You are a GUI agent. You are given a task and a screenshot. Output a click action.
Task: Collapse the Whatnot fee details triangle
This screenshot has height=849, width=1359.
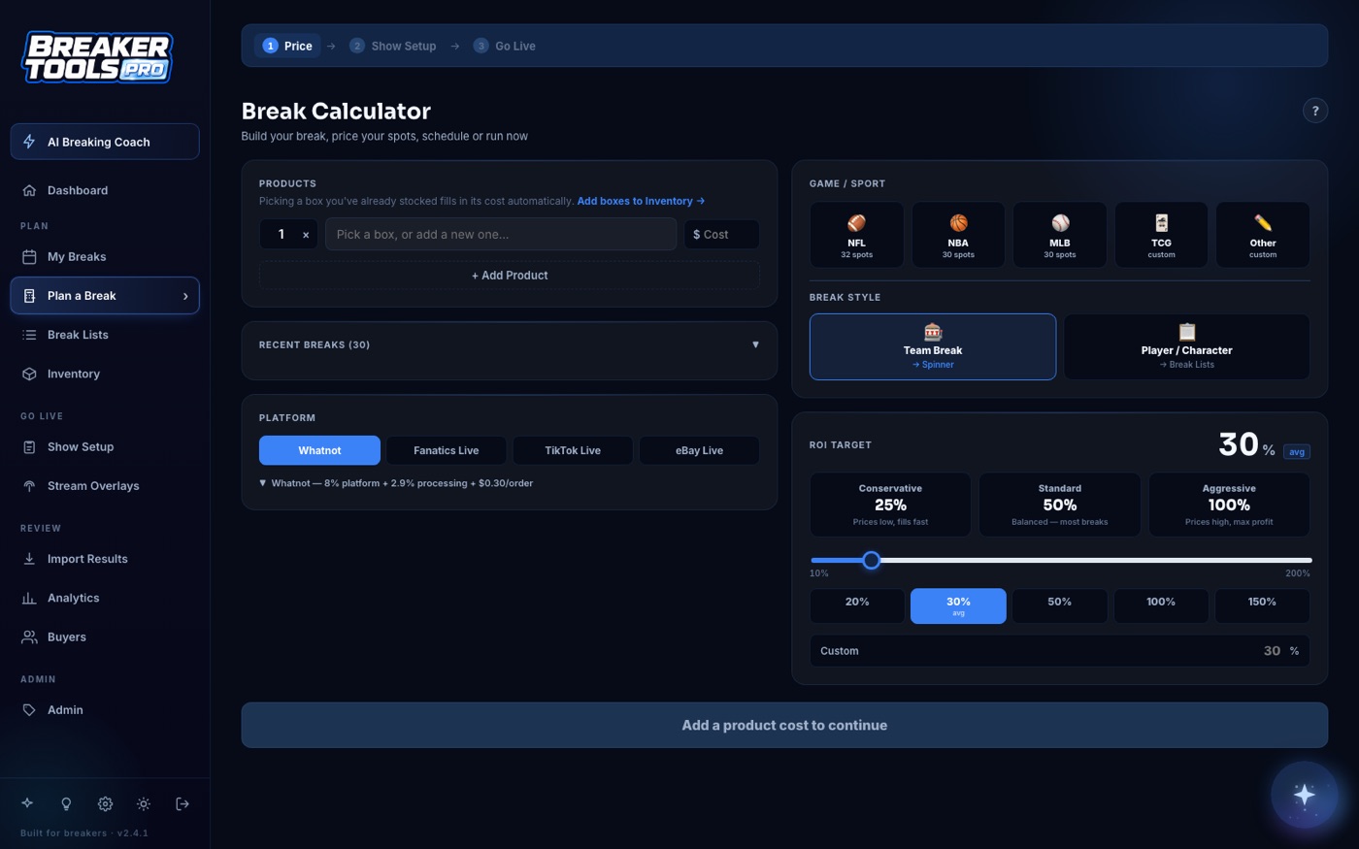pyautogui.click(x=263, y=482)
